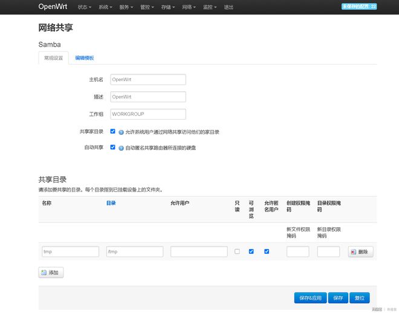399x313 pixels.
Task: Open the 状态 dropdown menu
Action: tap(85, 7)
